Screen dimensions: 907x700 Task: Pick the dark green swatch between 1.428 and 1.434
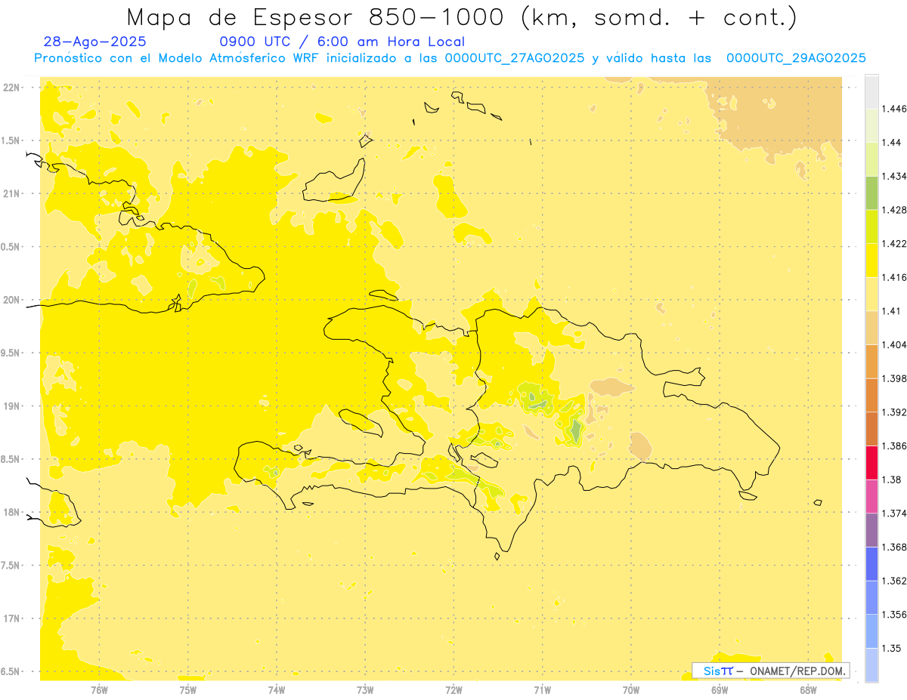871,193
